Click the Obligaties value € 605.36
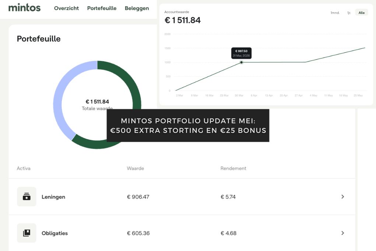 click(138, 233)
